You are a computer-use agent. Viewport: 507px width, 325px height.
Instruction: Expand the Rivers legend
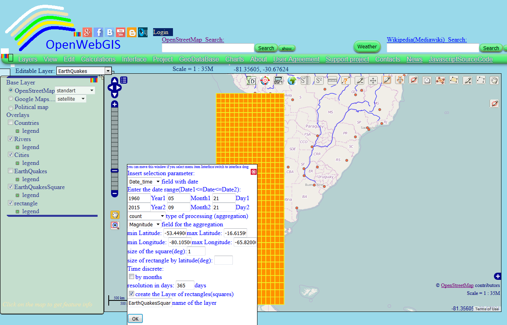click(17, 147)
